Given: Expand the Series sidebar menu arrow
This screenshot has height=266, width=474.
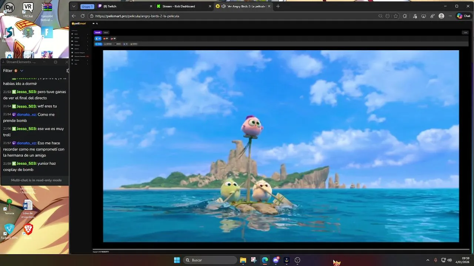Looking at the screenshot, I should [88, 41].
